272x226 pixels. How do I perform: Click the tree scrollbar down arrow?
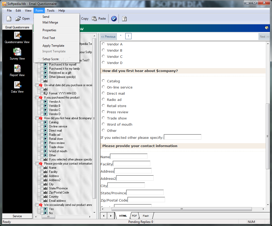pyautogui.click(x=94, y=213)
